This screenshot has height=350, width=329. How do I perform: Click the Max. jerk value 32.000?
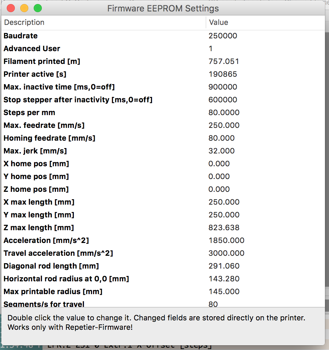click(x=221, y=151)
